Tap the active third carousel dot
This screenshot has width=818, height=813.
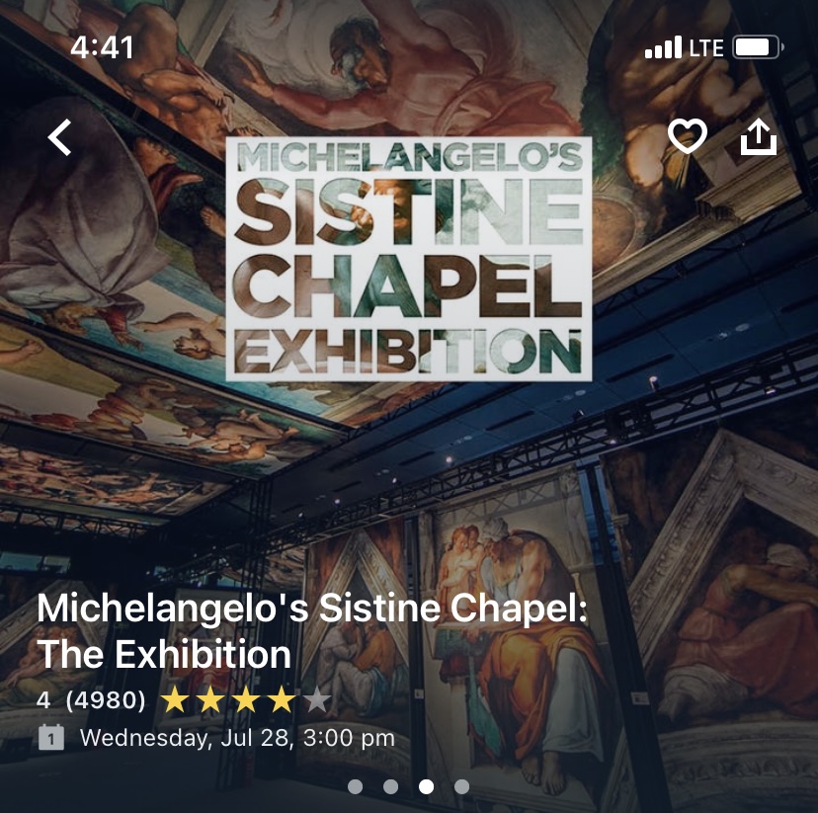click(426, 786)
